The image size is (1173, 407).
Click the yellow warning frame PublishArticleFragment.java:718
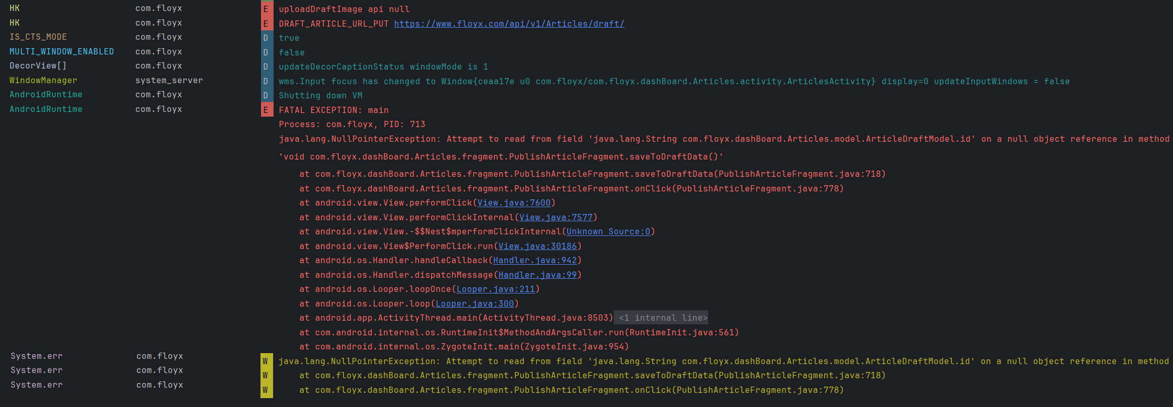tap(592, 376)
